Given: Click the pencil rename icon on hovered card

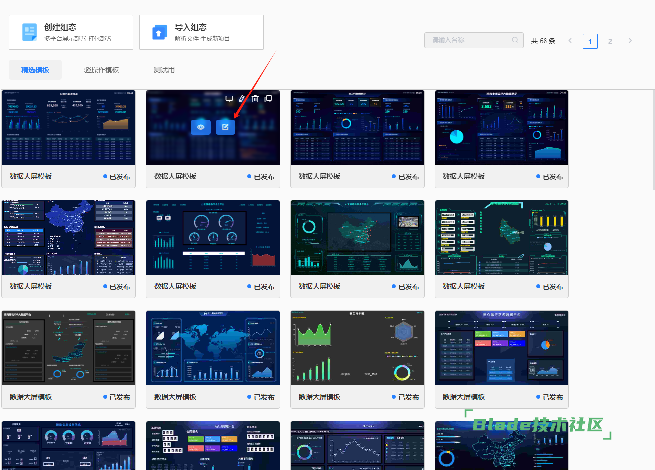Looking at the screenshot, I should click(242, 99).
